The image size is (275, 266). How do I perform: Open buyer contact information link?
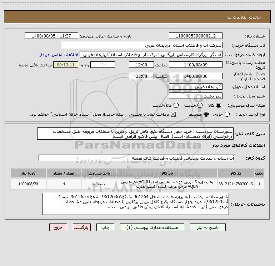pos(59,55)
